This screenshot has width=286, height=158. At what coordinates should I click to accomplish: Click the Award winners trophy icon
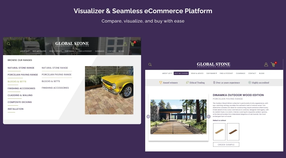(x=161, y=83)
